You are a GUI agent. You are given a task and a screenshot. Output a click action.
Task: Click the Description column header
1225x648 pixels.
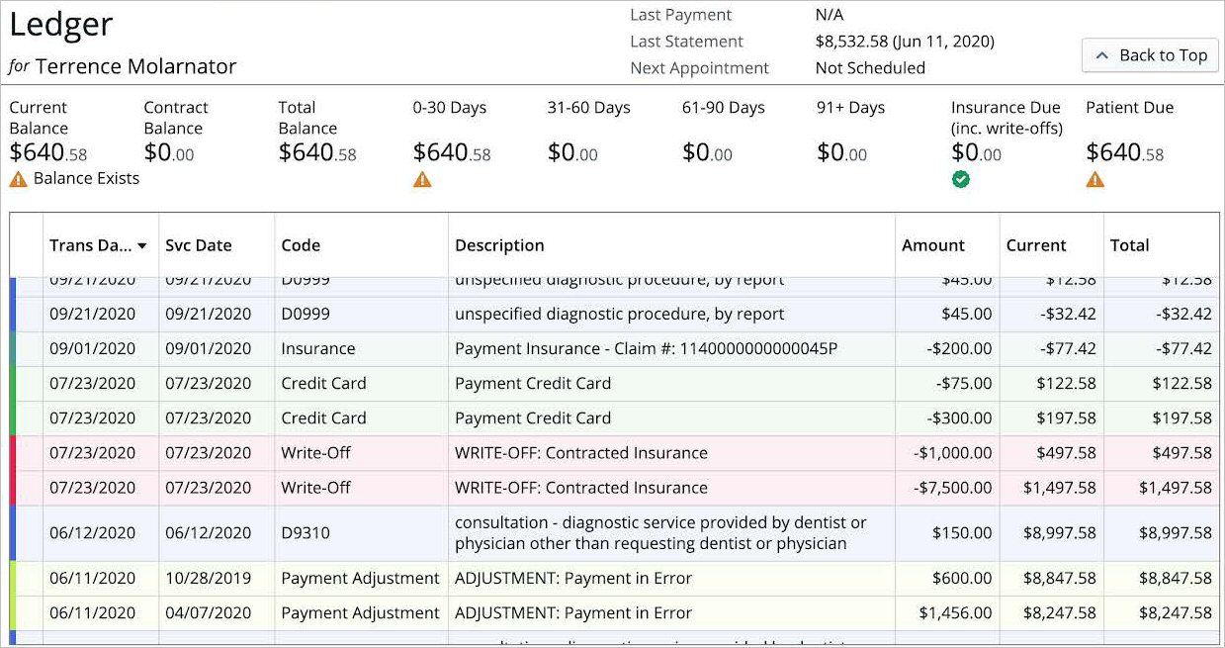(x=499, y=245)
